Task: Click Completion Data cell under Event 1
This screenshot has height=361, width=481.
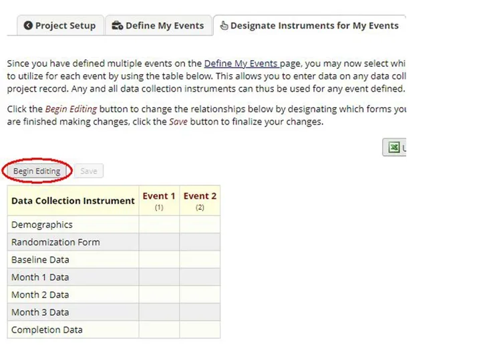Action: (159, 330)
